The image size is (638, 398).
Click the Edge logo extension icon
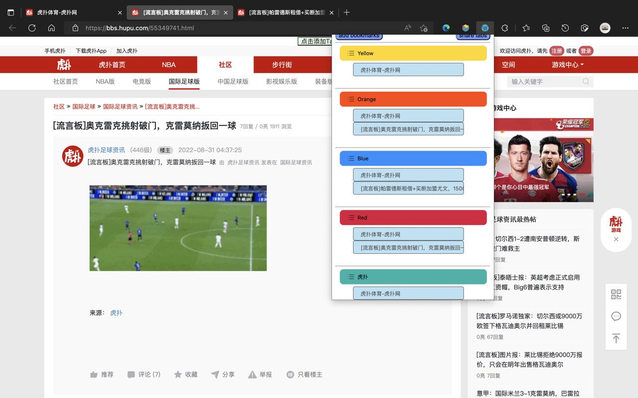pos(446,28)
